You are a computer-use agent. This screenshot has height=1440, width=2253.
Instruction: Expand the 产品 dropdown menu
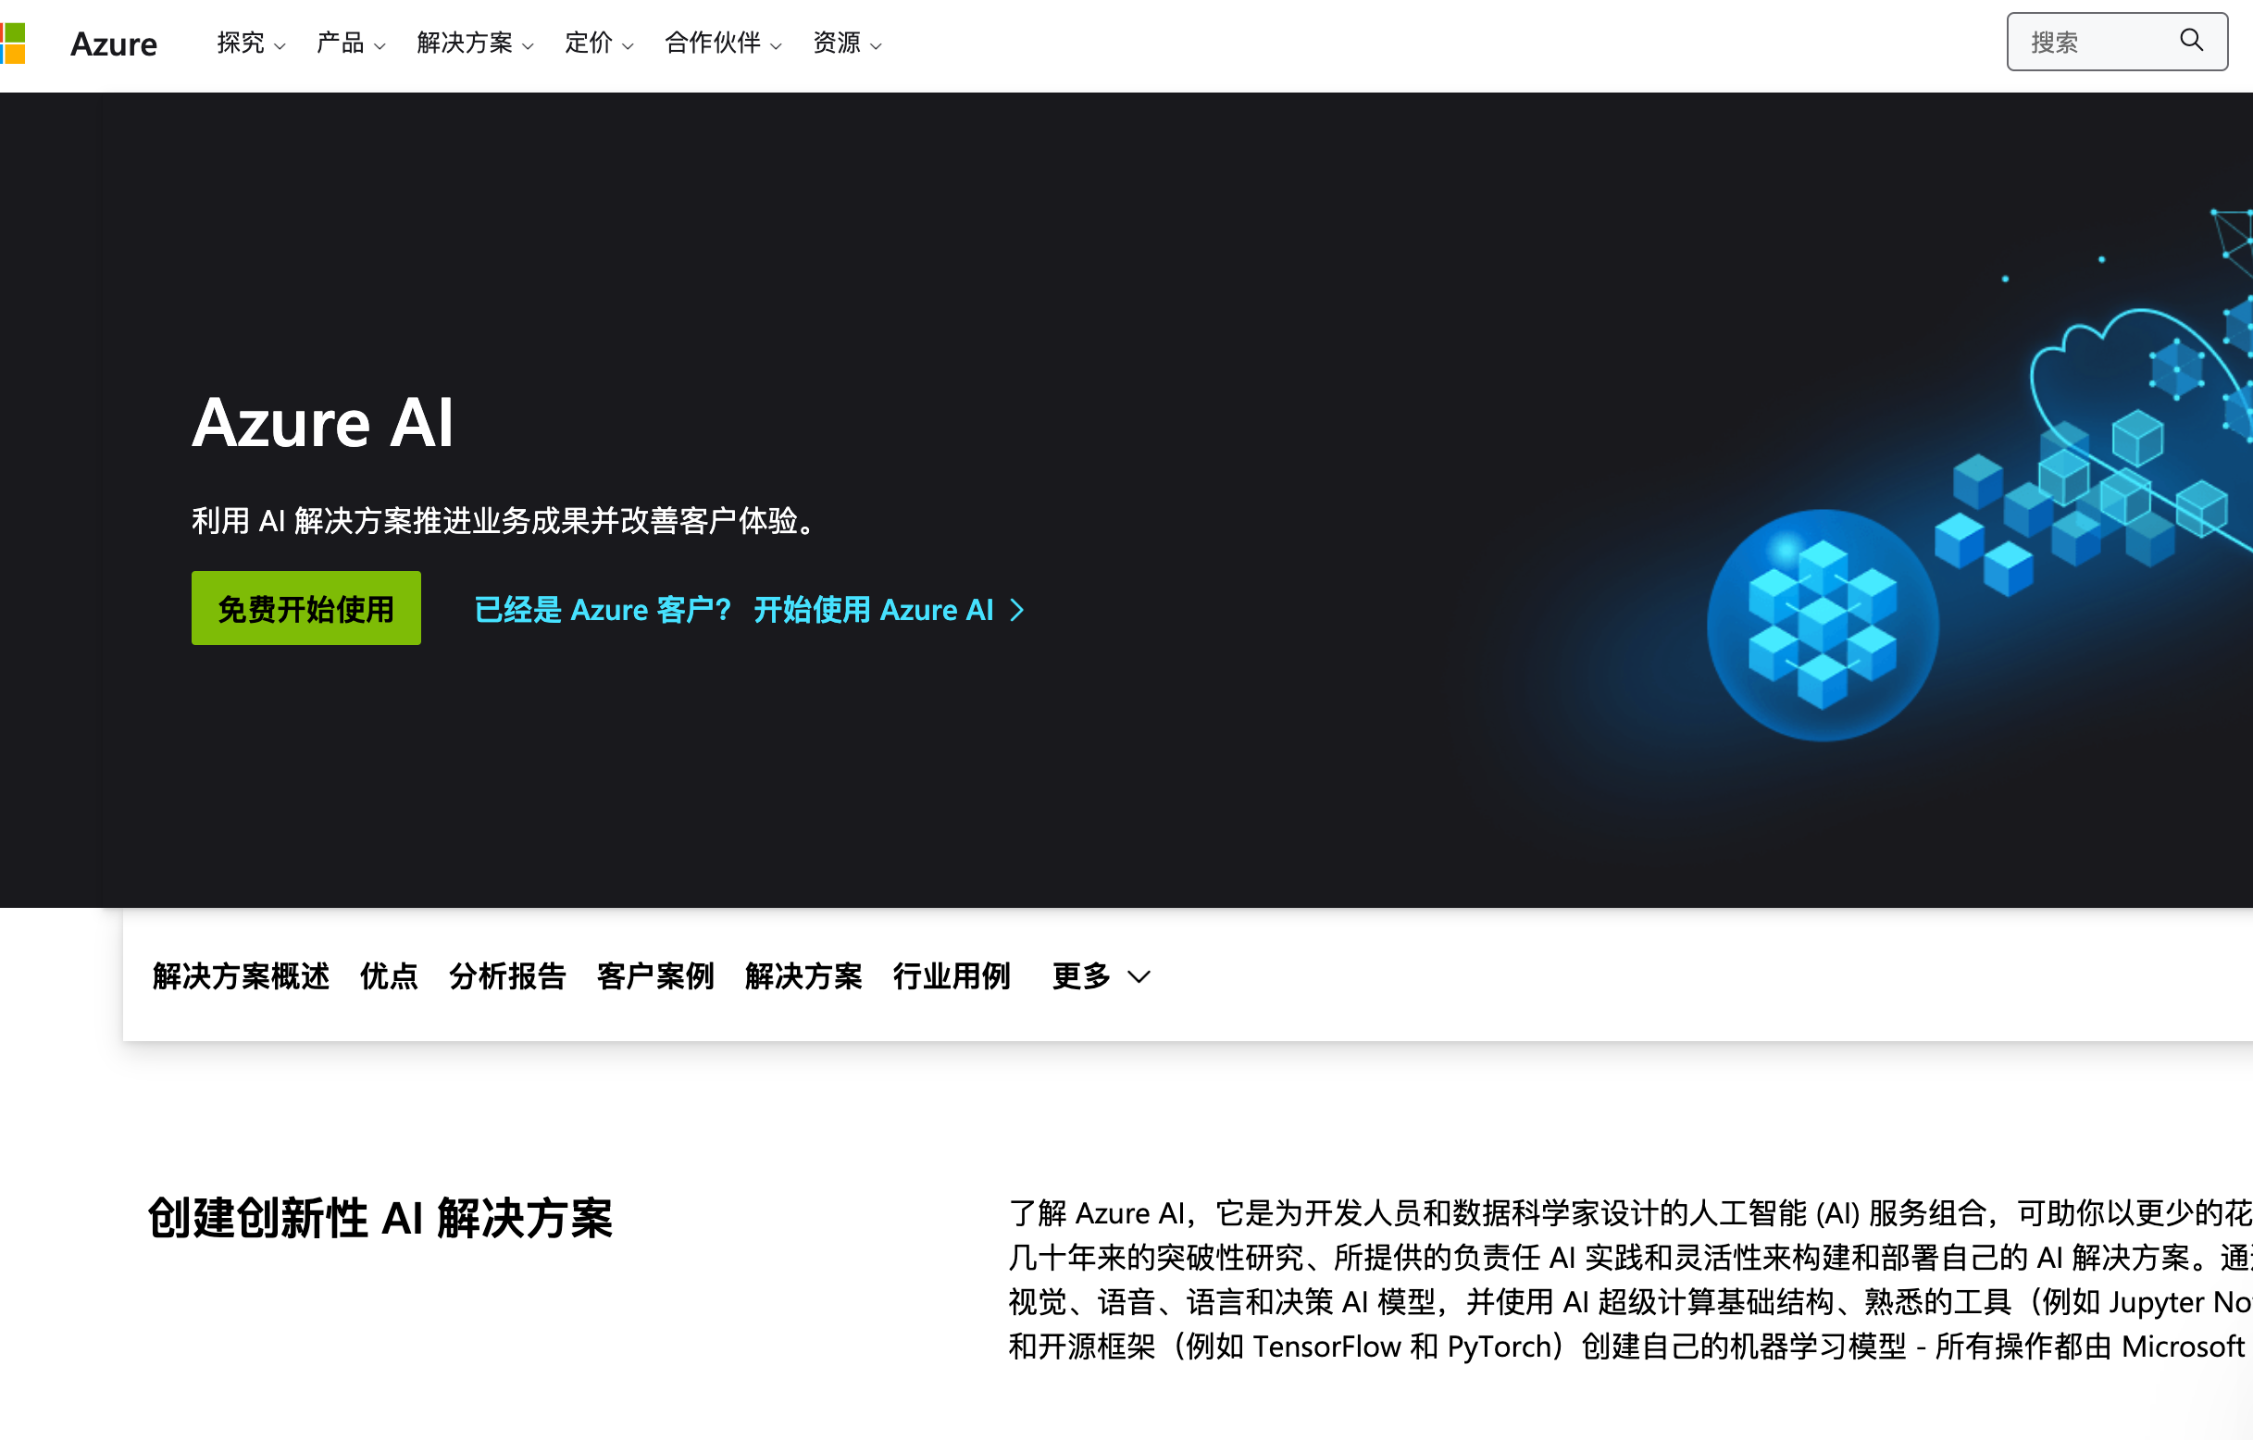(x=350, y=43)
